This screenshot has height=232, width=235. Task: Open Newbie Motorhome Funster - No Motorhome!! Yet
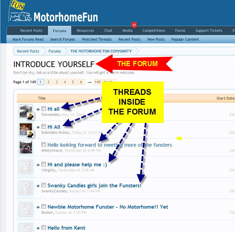(x=108, y=207)
